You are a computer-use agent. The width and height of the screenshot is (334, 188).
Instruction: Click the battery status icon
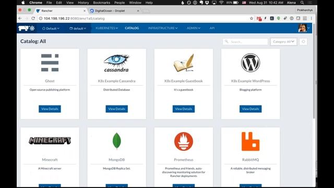(236, 3)
